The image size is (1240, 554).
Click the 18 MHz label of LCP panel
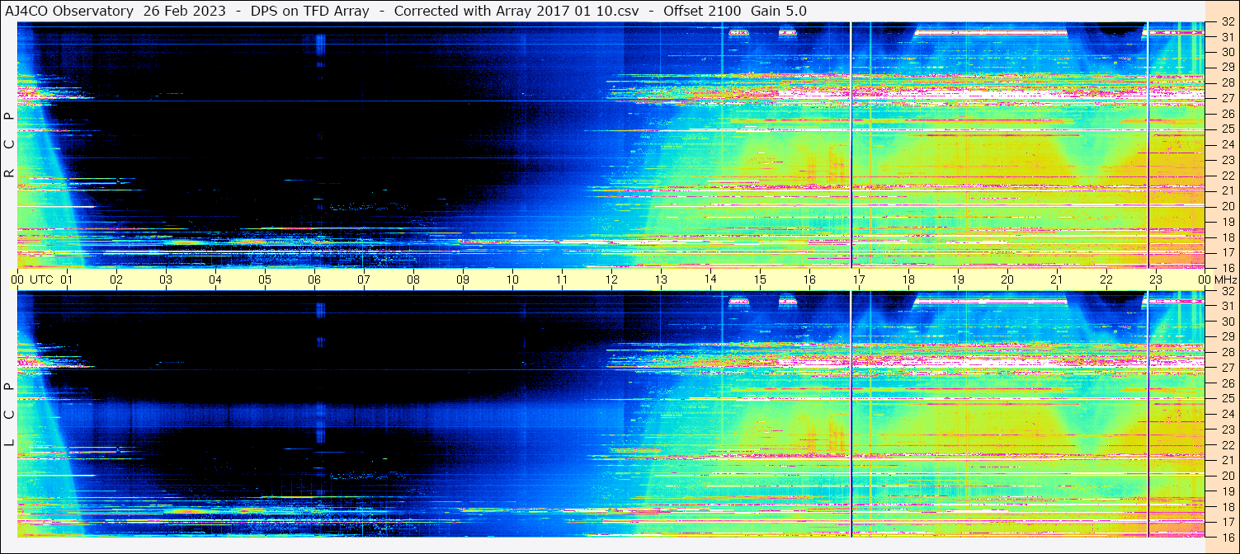click(x=1228, y=507)
